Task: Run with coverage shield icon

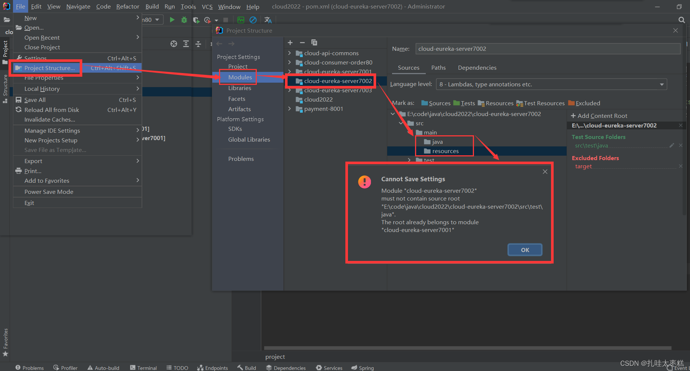Action: (x=196, y=20)
